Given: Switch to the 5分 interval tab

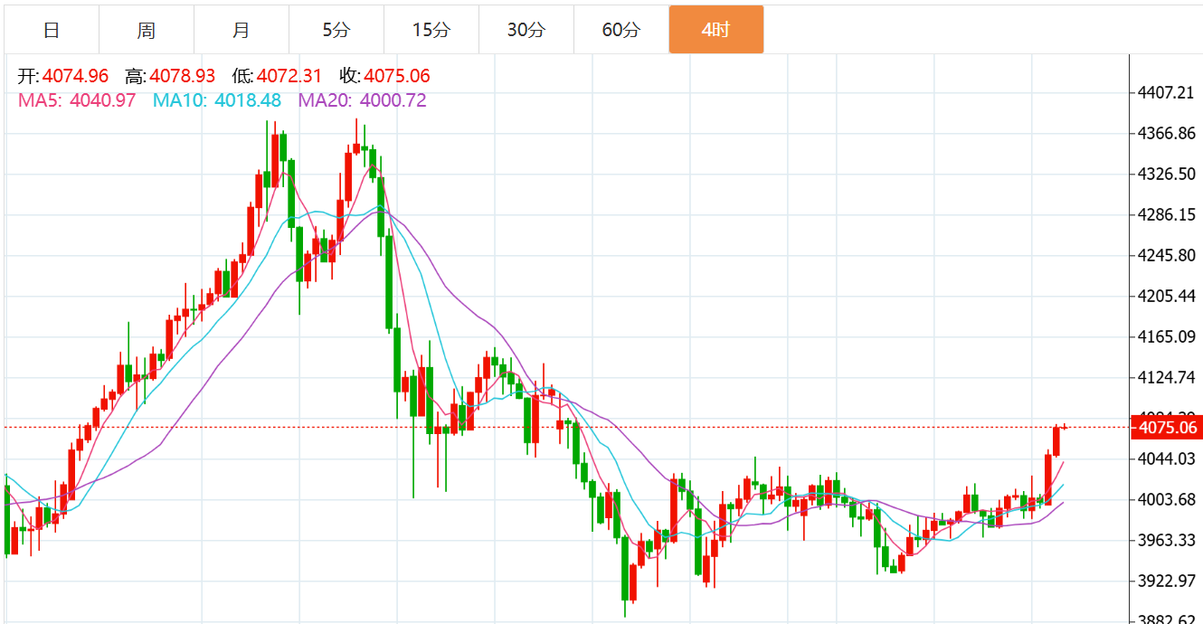Looking at the screenshot, I should (336, 30).
